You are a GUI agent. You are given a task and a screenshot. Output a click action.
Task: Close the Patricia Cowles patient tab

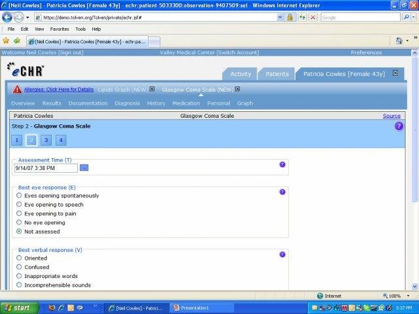pyautogui.click(x=395, y=74)
